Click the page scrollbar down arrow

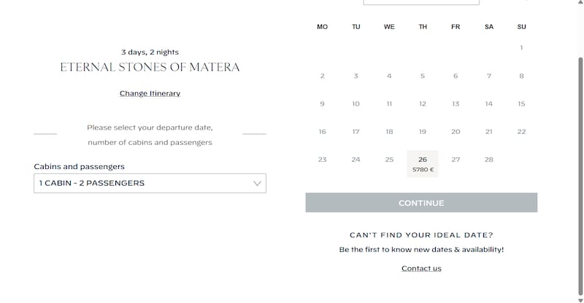tap(580, 299)
